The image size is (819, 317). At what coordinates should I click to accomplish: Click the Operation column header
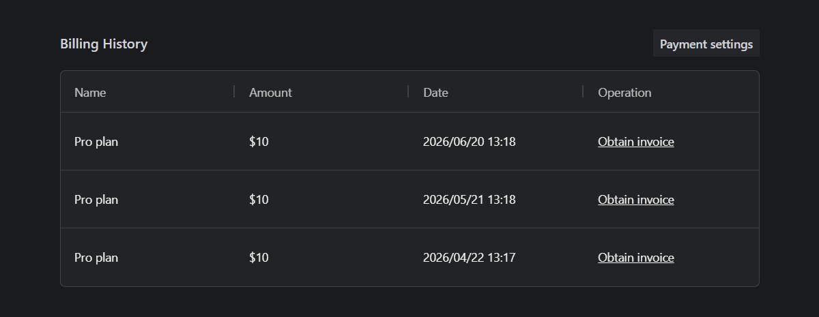[624, 92]
